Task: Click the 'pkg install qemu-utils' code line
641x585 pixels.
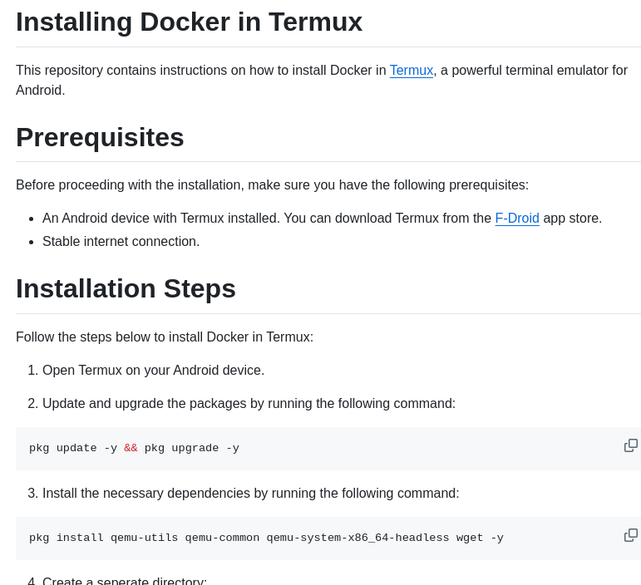Action: pyautogui.click(x=266, y=538)
